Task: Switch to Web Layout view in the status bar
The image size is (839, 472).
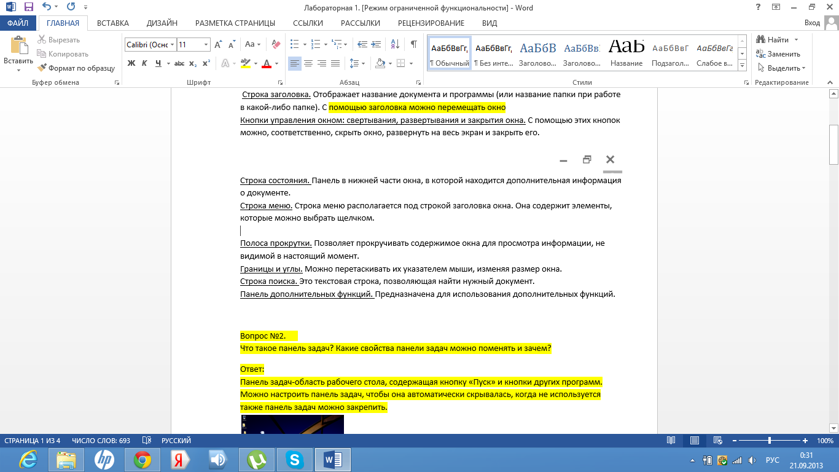Action: click(717, 441)
